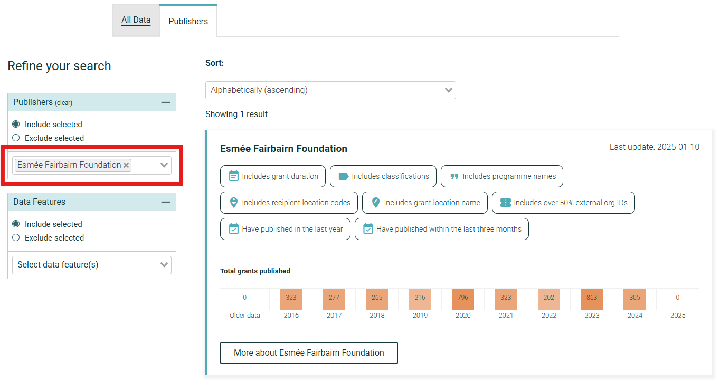The image size is (720, 382).
Task: Click the 2023 cell showing 863 grants
Action: tap(592, 299)
